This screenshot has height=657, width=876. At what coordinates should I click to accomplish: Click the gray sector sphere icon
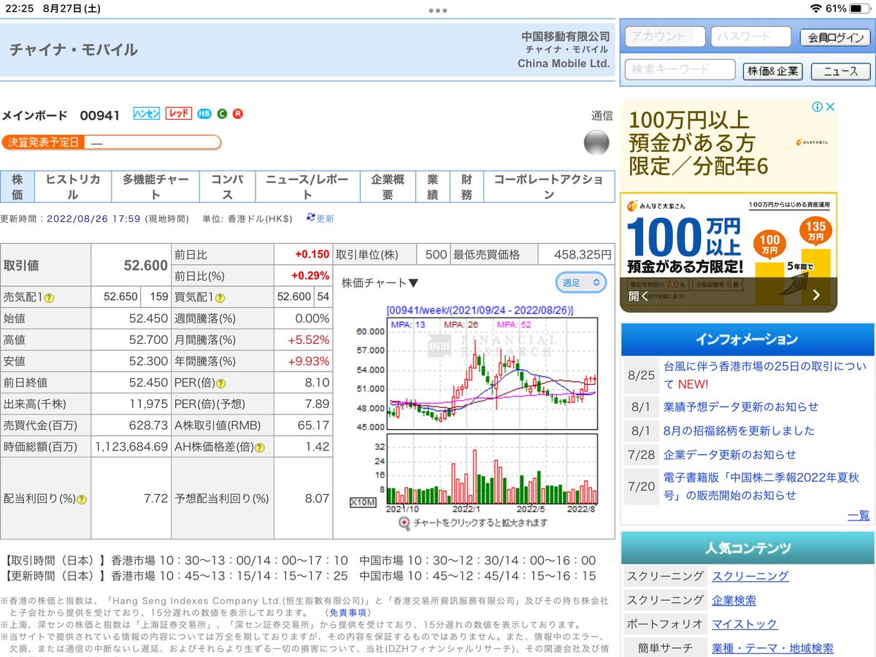click(596, 142)
